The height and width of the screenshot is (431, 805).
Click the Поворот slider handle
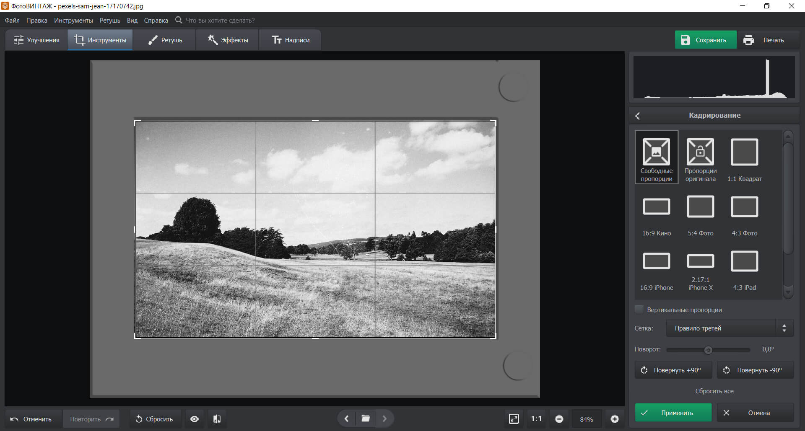click(x=708, y=350)
